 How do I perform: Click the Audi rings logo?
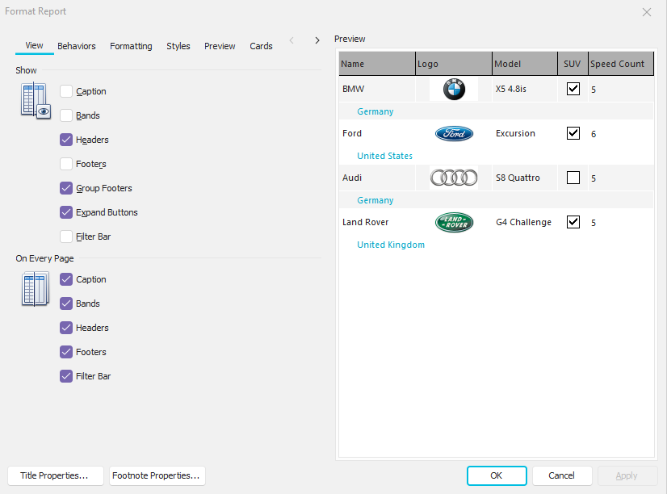(454, 178)
